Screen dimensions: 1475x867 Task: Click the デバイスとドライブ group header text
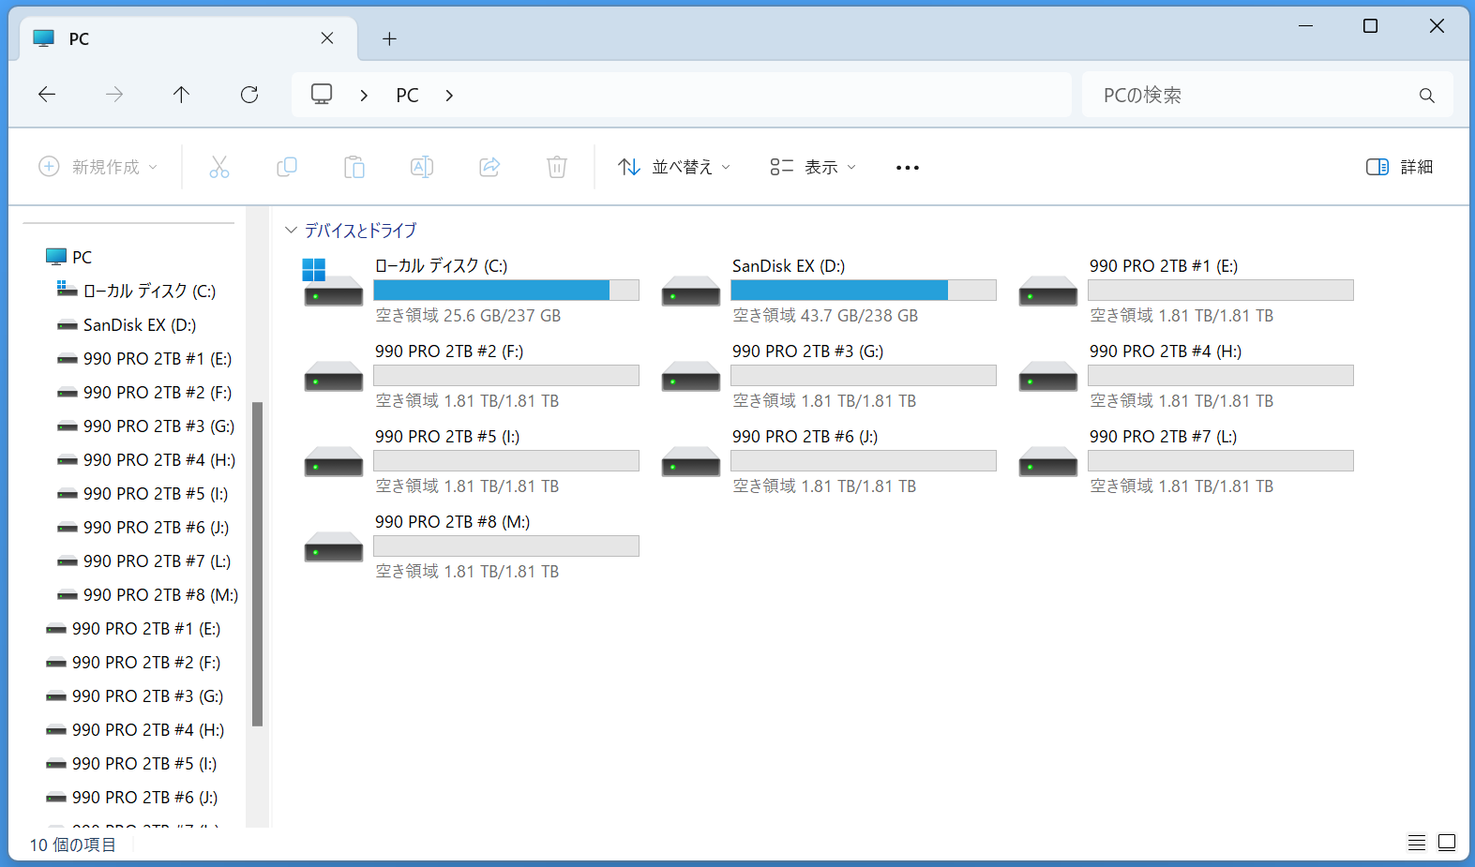tap(361, 231)
